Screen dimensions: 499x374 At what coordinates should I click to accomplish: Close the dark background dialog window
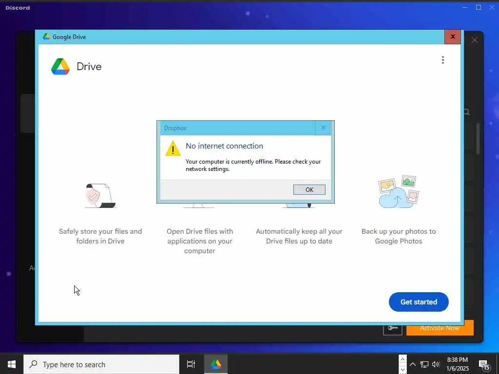(475, 40)
